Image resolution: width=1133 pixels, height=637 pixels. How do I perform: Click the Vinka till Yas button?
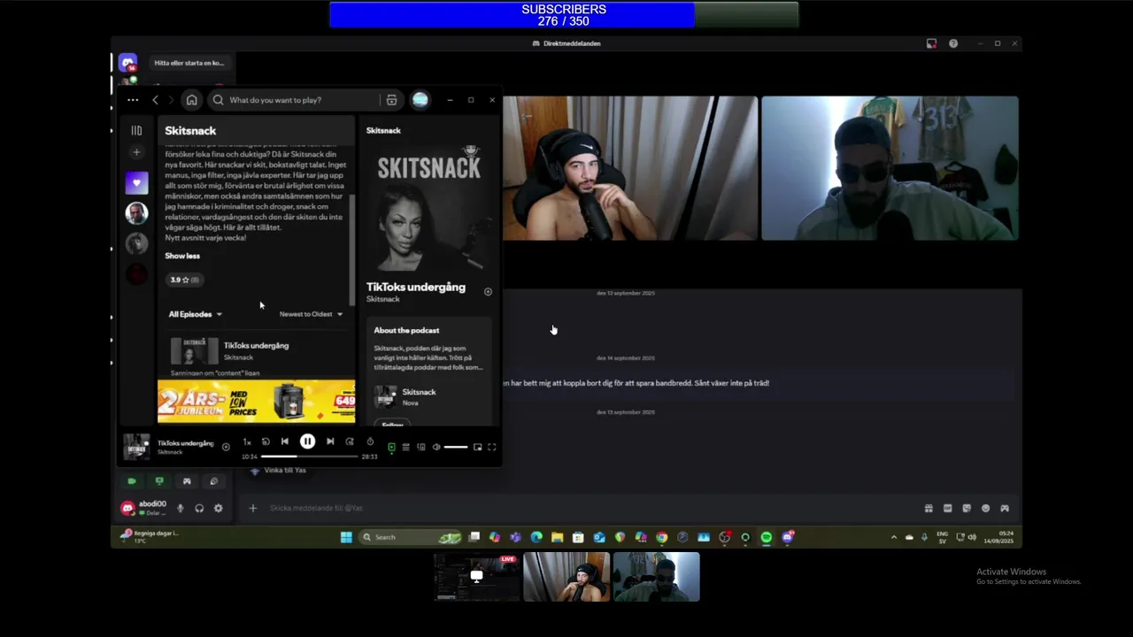click(x=279, y=471)
